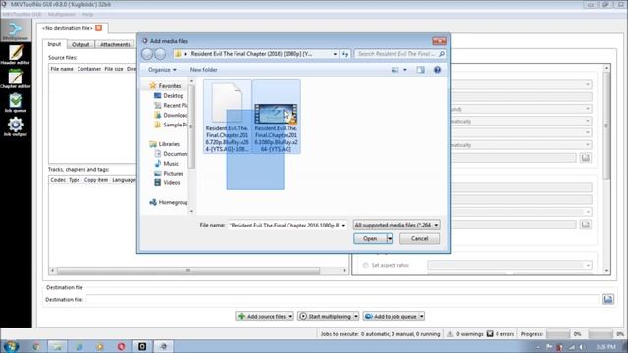Select Recent Places in navigation pane
The height and width of the screenshot is (353, 628).
(x=171, y=105)
